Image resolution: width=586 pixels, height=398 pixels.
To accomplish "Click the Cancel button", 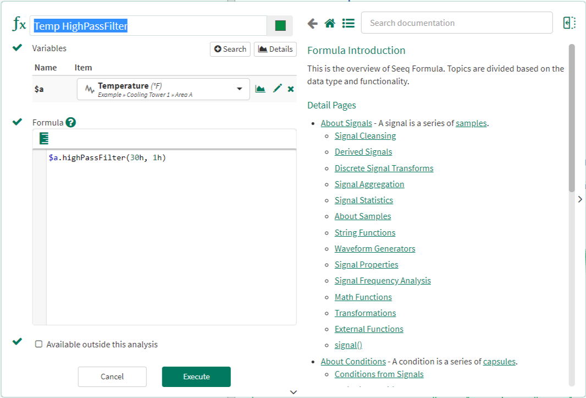I will [112, 377].
